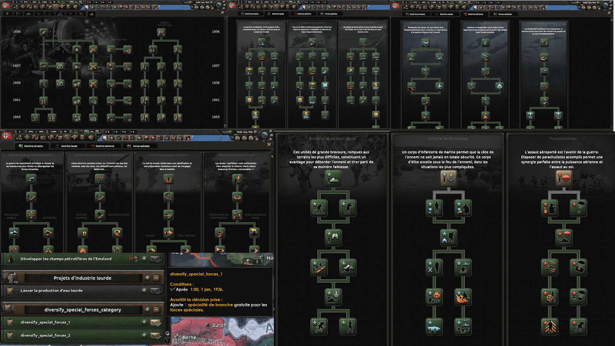Open Doctrine aérienne tab in land doctrine window
This screenshot has width=615, height=346.
click(x=102, y=146)
